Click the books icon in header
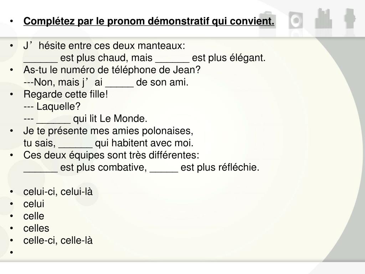Viewport: 365px width, 274px height. (x=323, y=19)
